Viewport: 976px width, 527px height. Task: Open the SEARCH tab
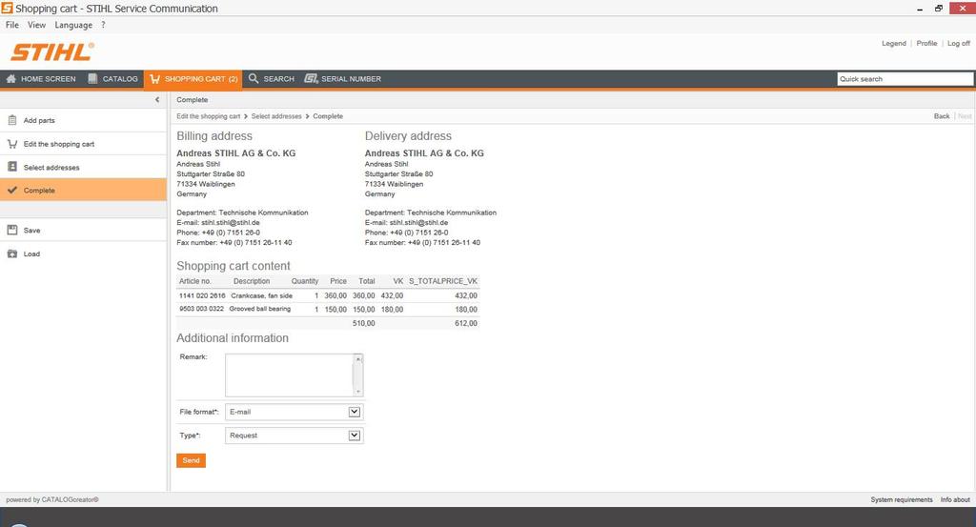272,79
